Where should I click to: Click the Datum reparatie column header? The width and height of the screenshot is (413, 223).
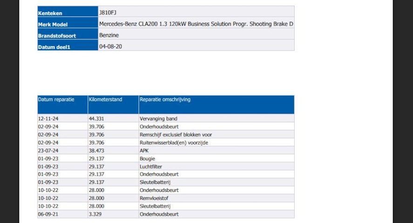pyautogui.click(x=56, y=99)
